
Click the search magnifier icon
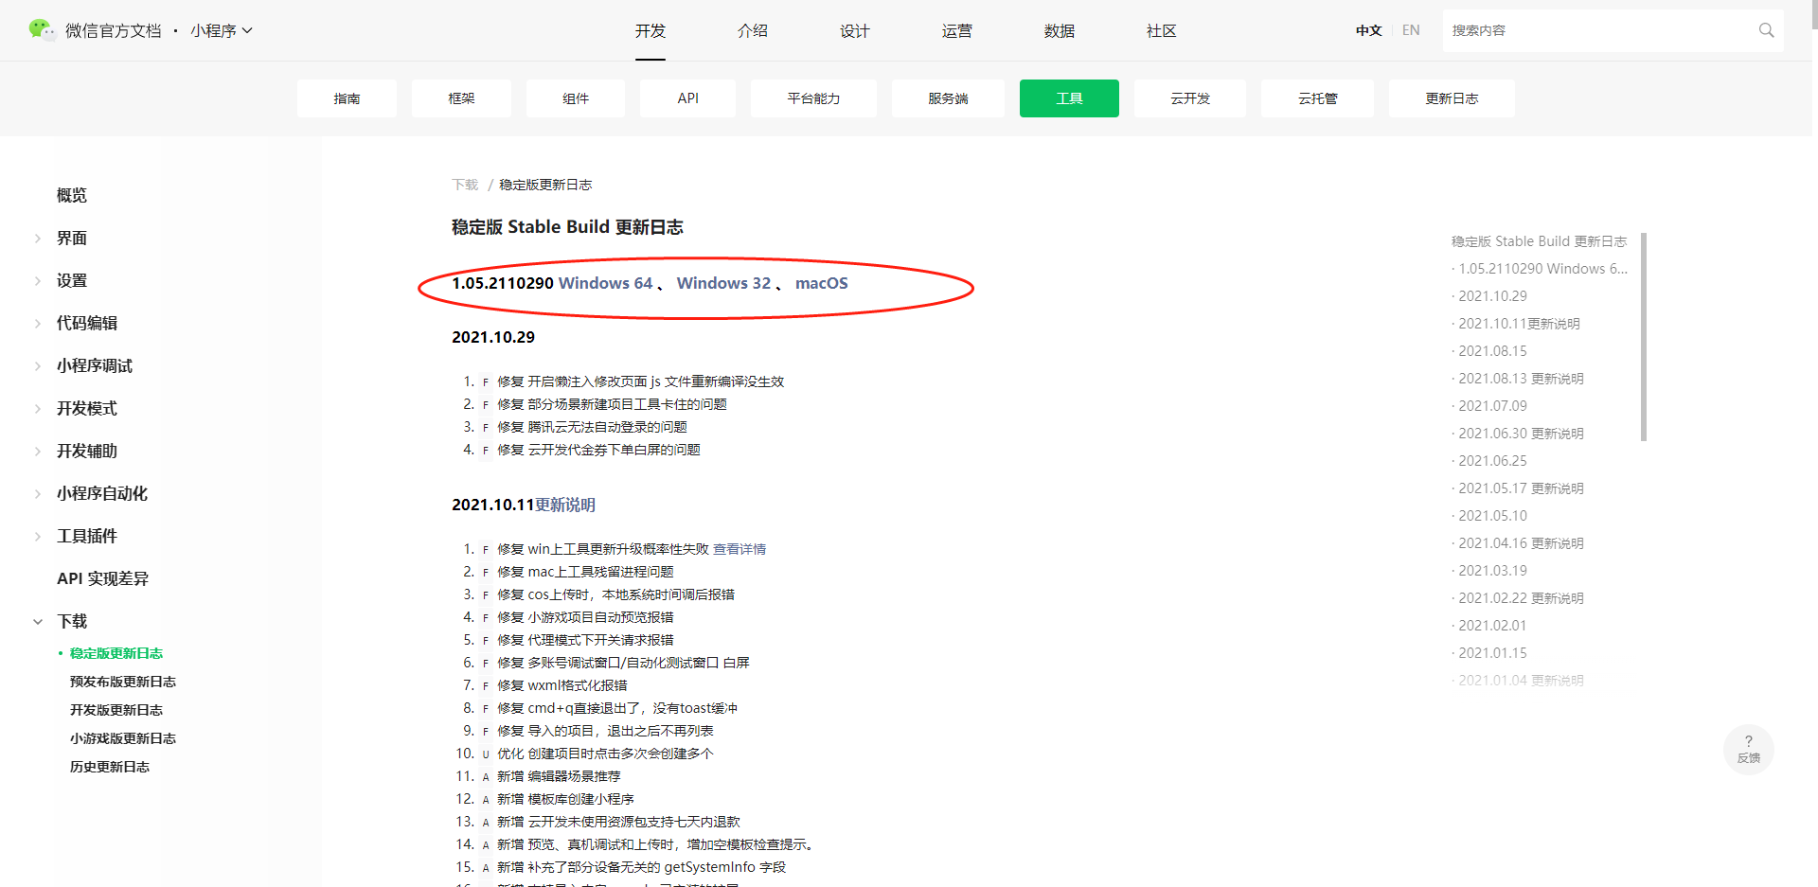(x=1766, y=30)
